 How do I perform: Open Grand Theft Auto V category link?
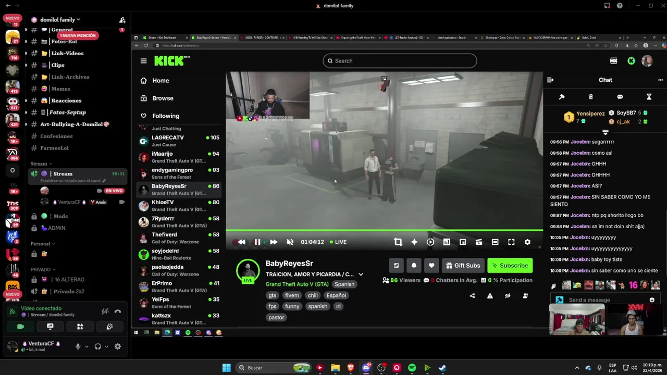(x=297, y=284)
